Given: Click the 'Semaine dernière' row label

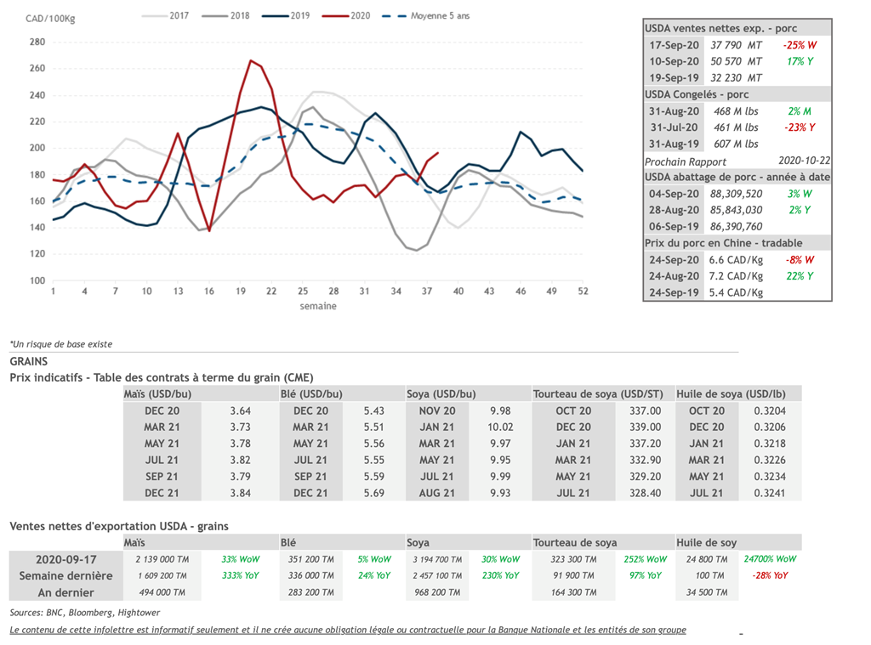Looking at the screenshot, I should coord(65,575).
